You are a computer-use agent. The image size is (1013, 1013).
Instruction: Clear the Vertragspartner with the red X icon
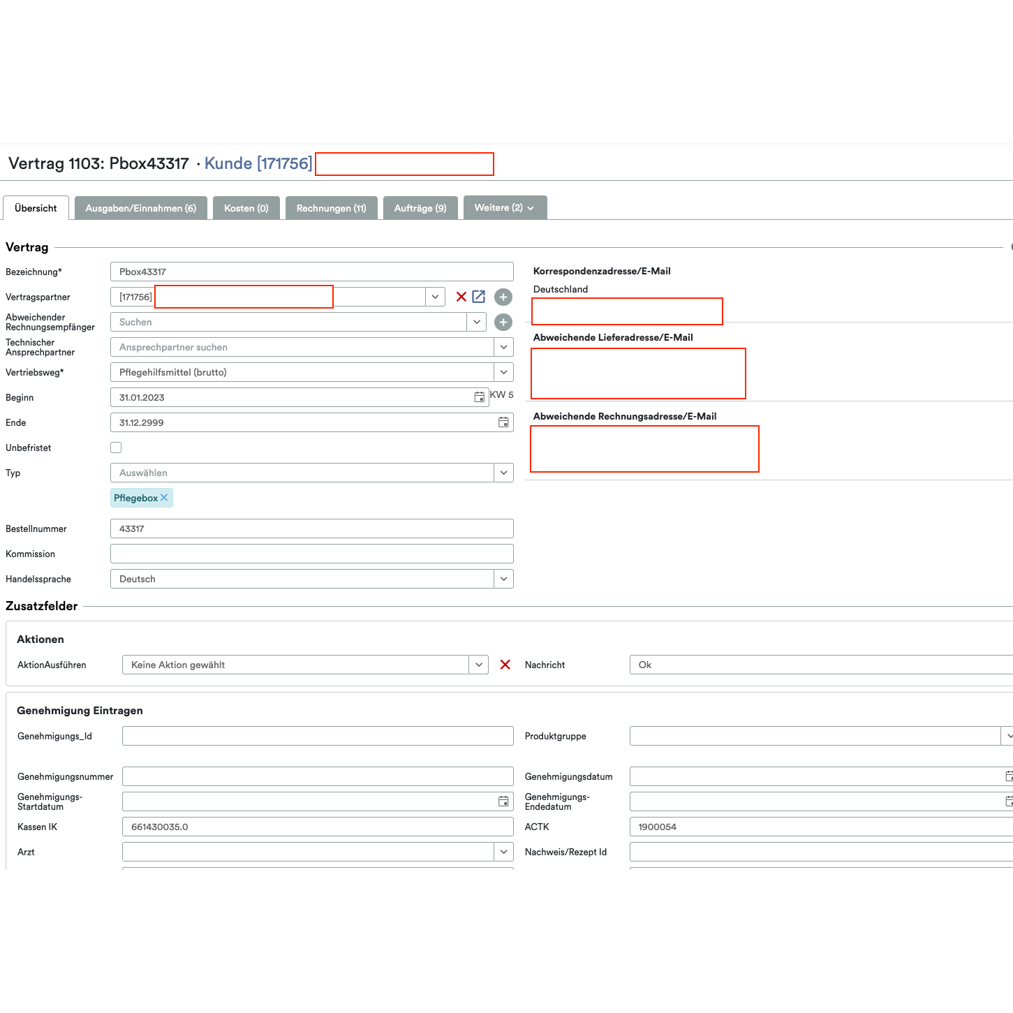point(461,297)
